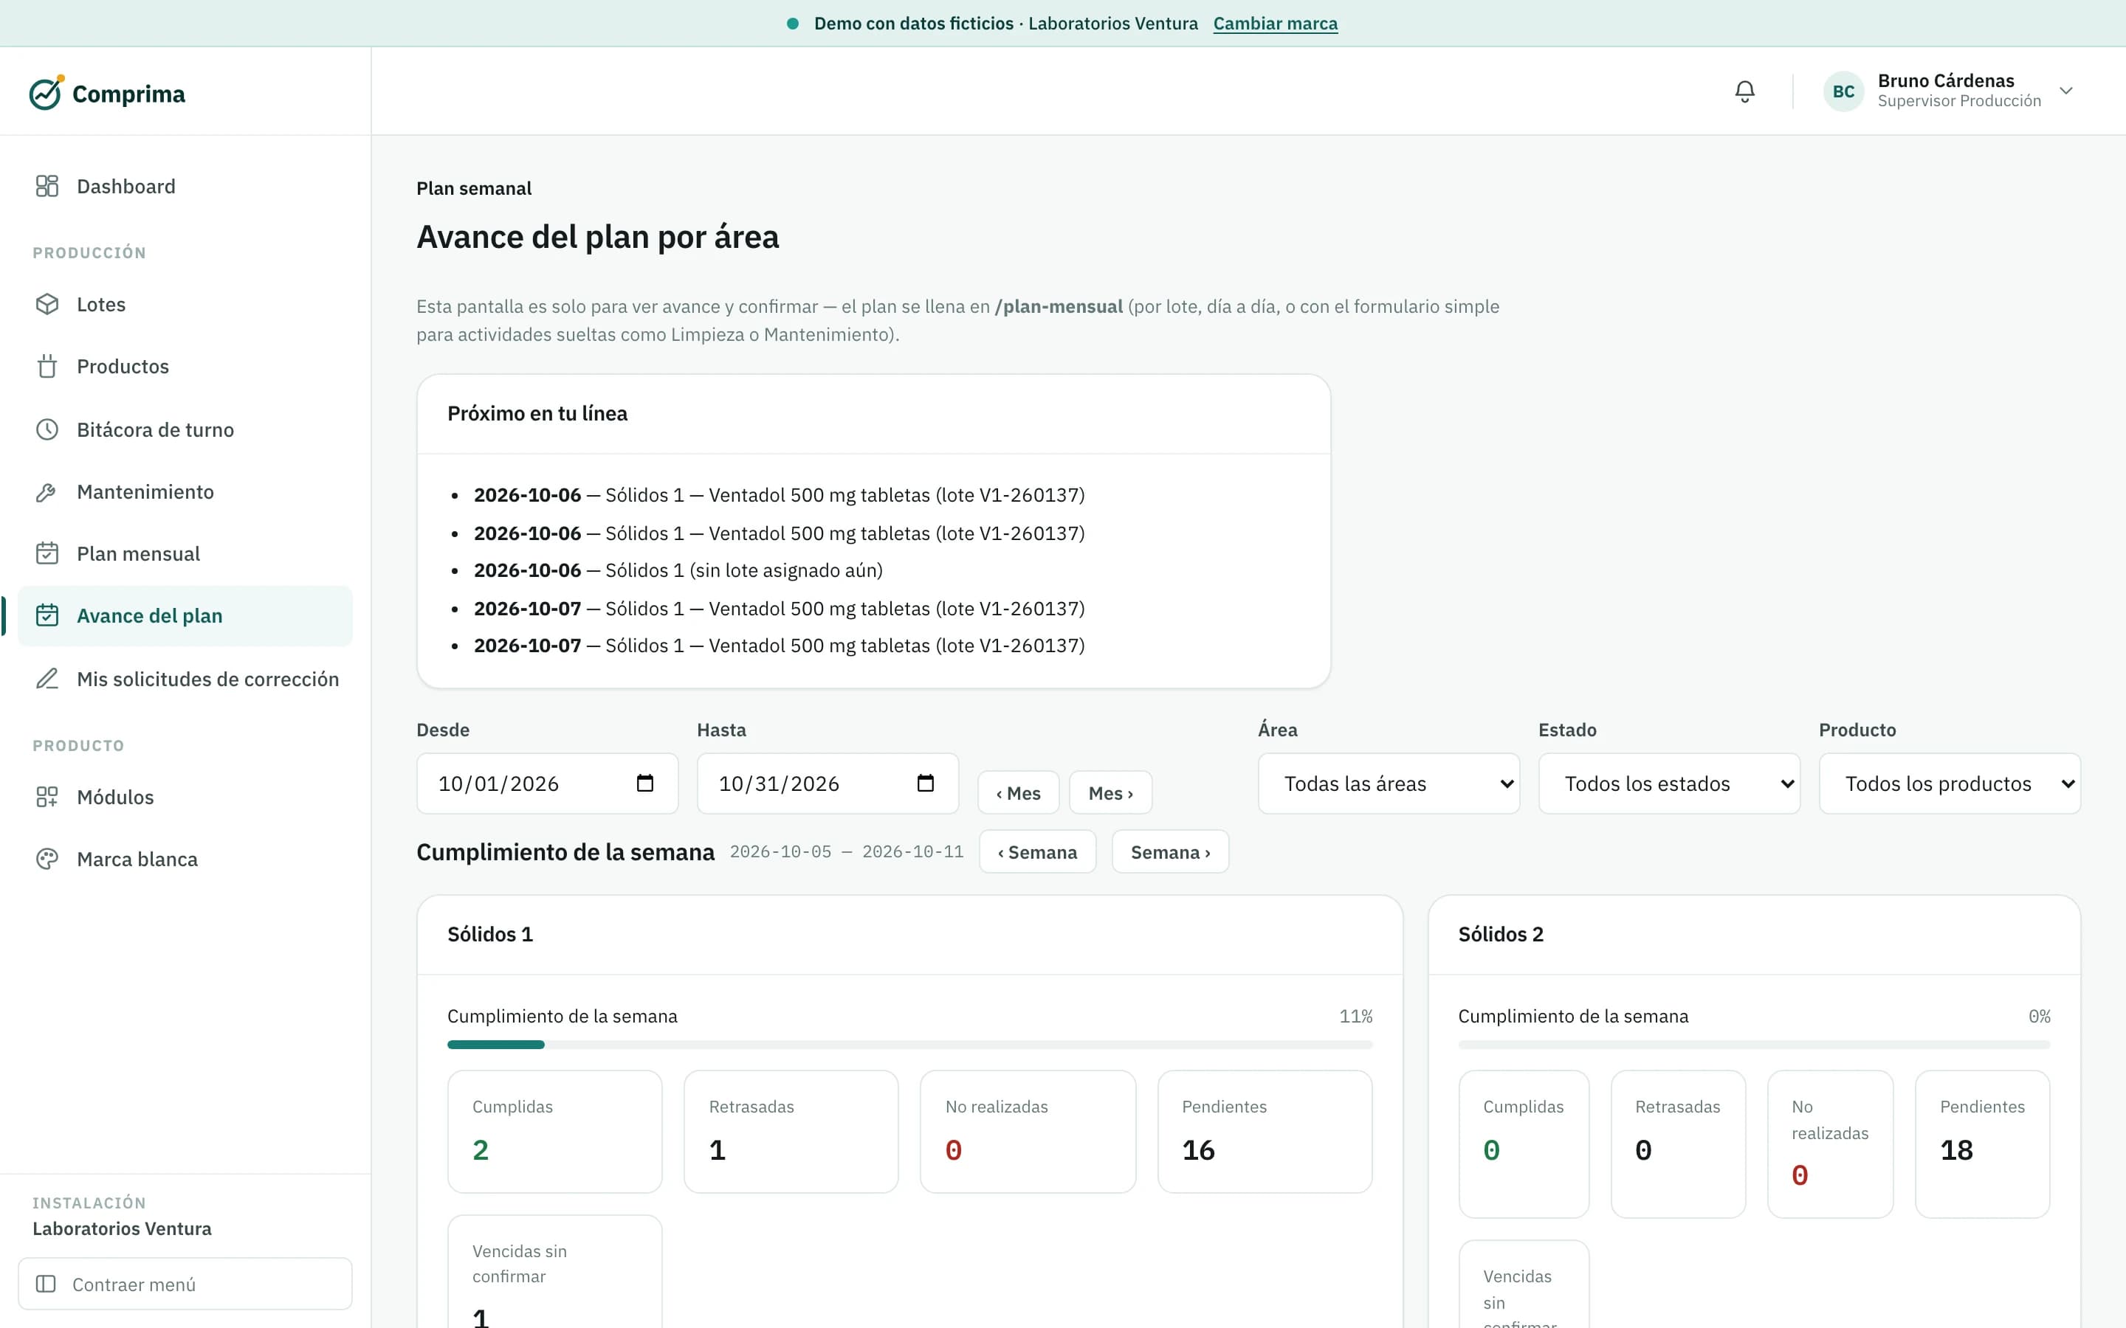
Task: Go to Dashboard in sidebar
Action: [185, 186]
